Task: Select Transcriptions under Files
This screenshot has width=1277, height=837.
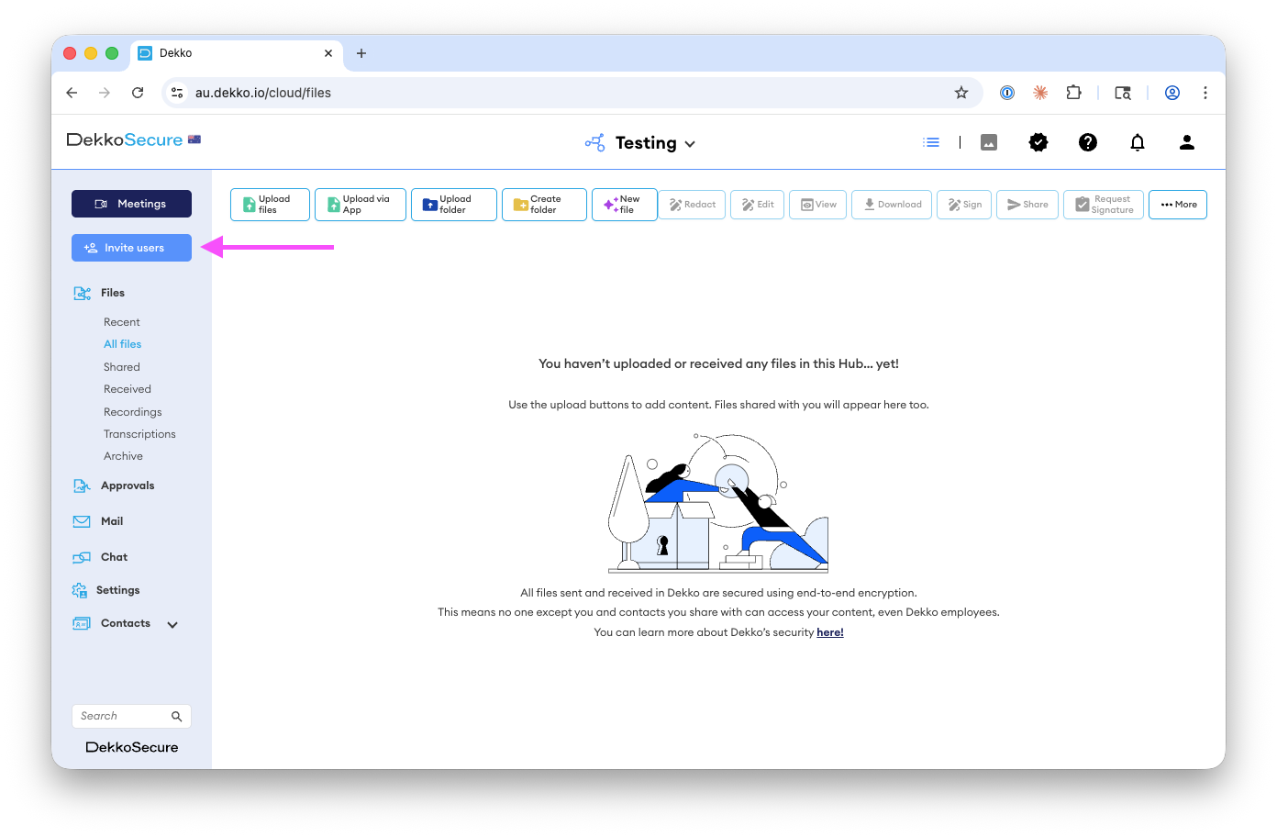Action: [139, 434]
